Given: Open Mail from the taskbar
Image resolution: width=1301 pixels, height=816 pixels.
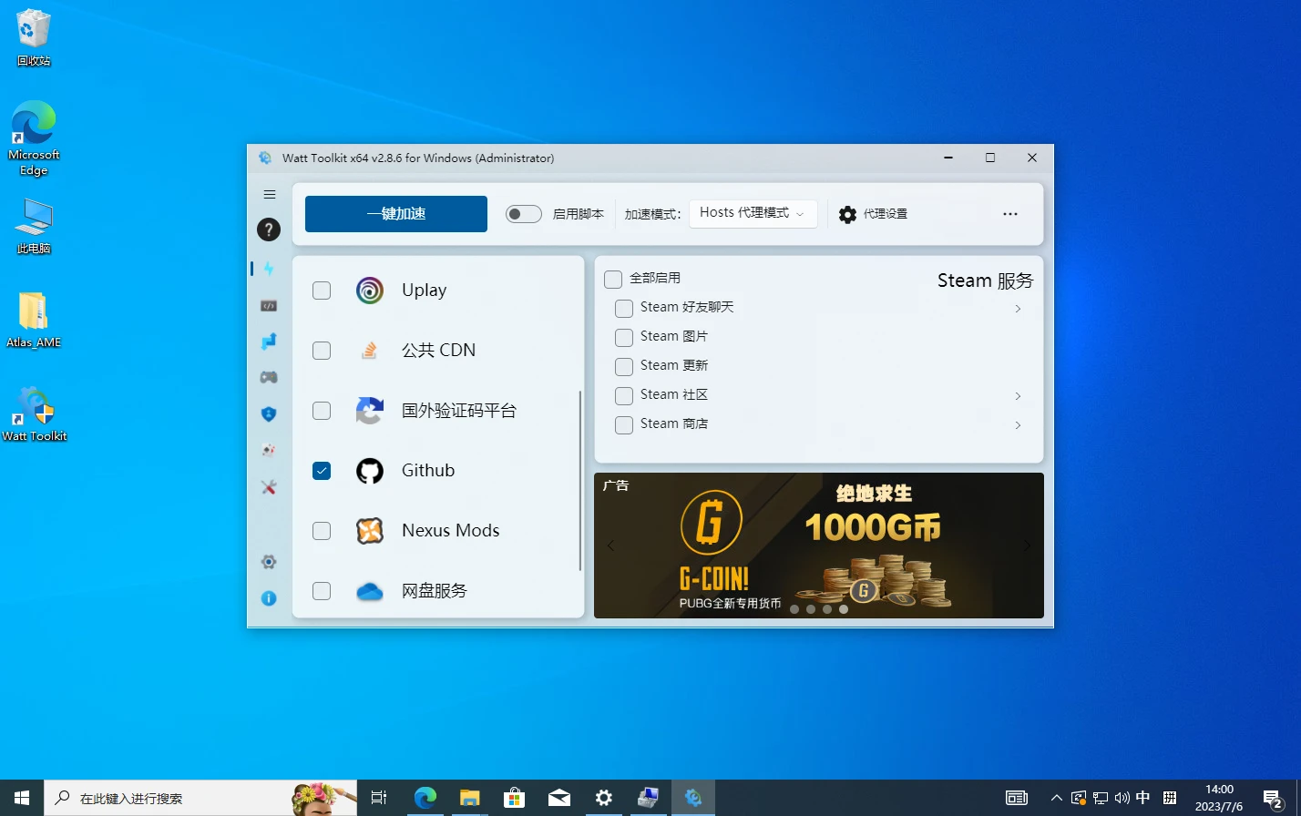Looking at the screenshot, I should [559, 798].
